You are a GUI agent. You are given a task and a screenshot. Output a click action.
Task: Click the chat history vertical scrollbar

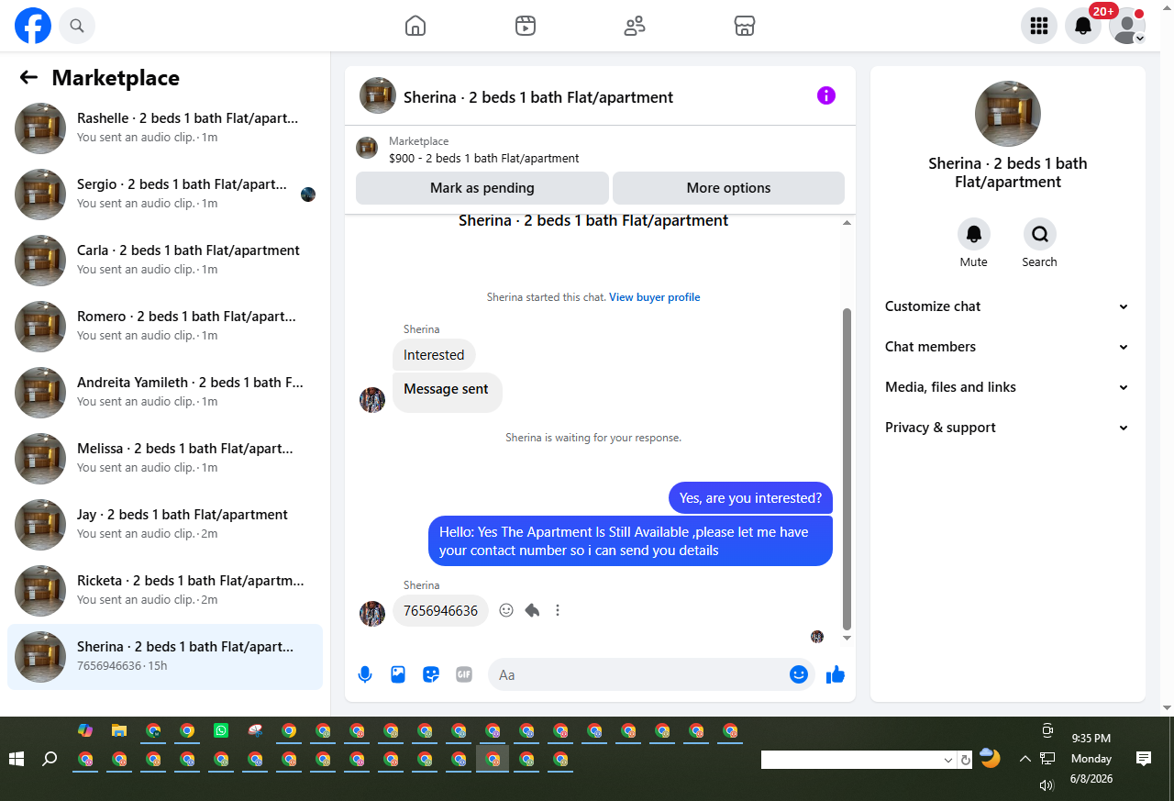847,469
